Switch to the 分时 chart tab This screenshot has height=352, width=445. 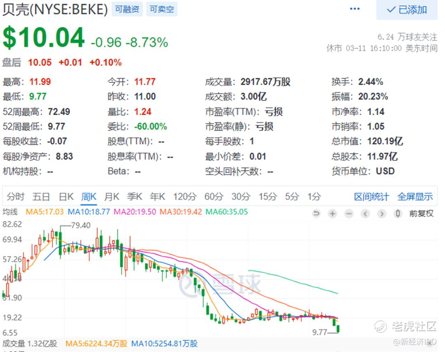[16, 197]
